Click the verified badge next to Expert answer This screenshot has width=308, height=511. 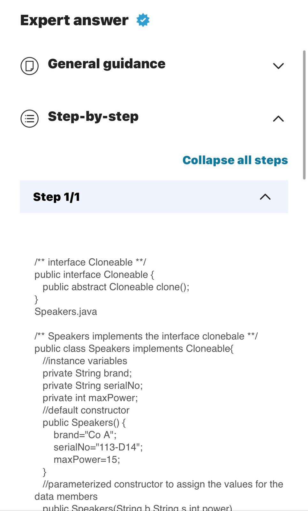pos(142,20)
